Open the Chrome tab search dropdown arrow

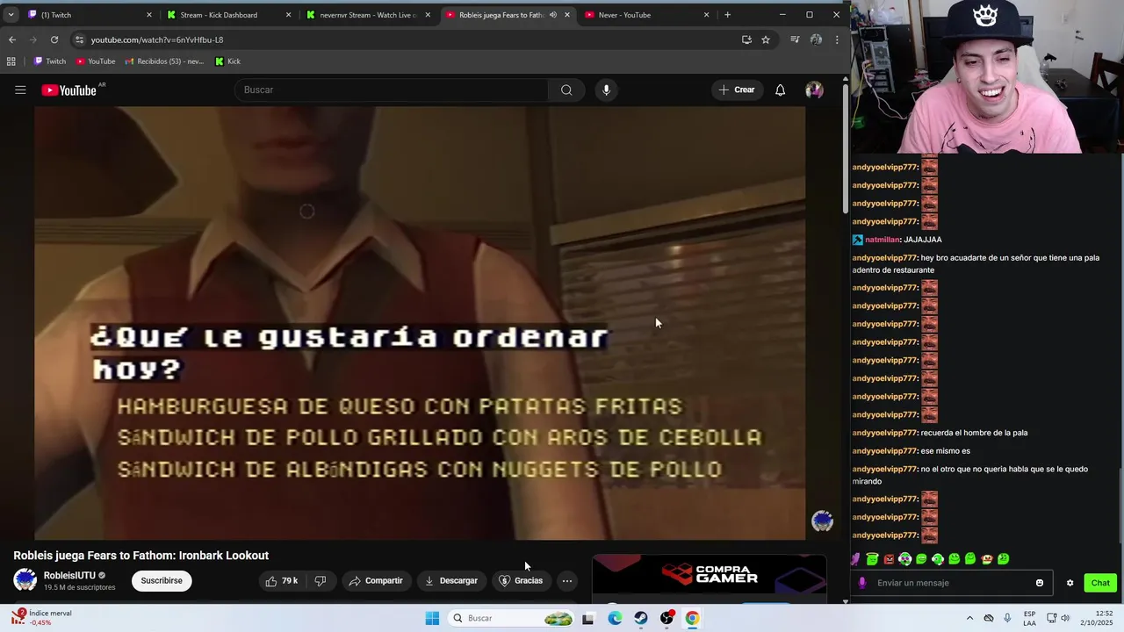tap(11, 15)
